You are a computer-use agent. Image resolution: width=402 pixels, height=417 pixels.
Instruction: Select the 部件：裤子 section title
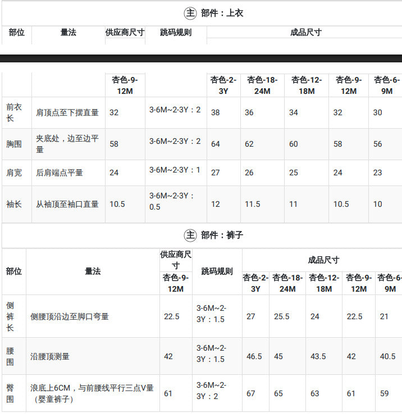point(222,235)
